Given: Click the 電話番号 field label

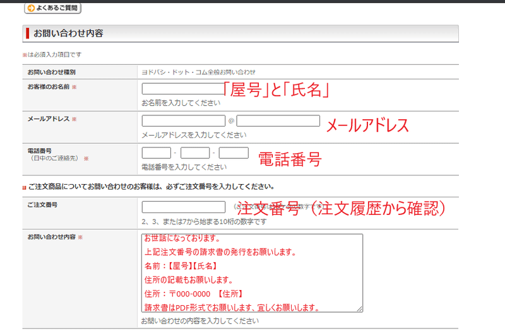Looking at the screenshot, I should pos(39,151).
